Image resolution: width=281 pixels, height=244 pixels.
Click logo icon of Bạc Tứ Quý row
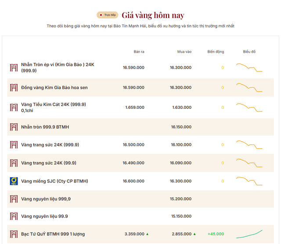coord(14,234)
